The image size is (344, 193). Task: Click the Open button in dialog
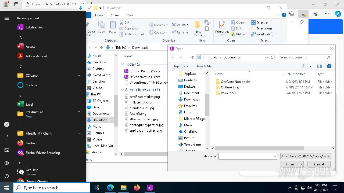pyautogui.click(x=290, y=164)
